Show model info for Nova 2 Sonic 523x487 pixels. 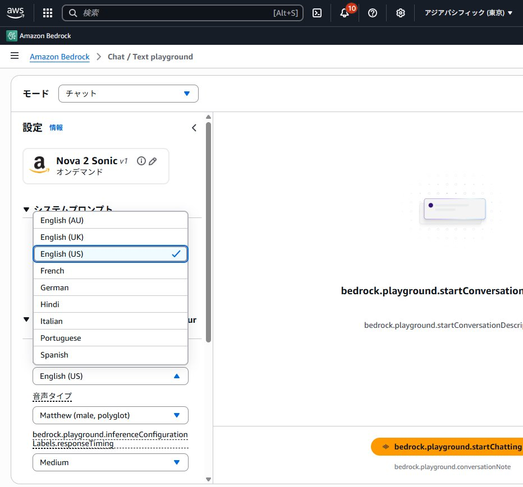click(141, 161)
